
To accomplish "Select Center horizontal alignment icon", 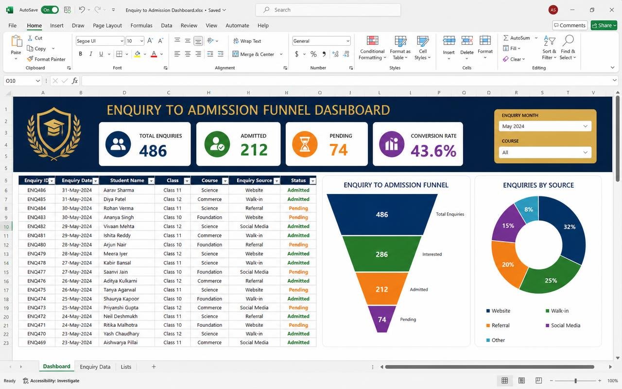I will click(188, 54).
